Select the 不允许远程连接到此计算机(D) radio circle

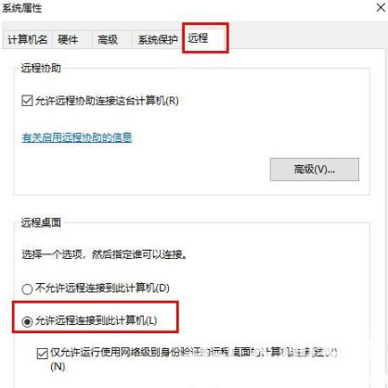pos(27,290)
